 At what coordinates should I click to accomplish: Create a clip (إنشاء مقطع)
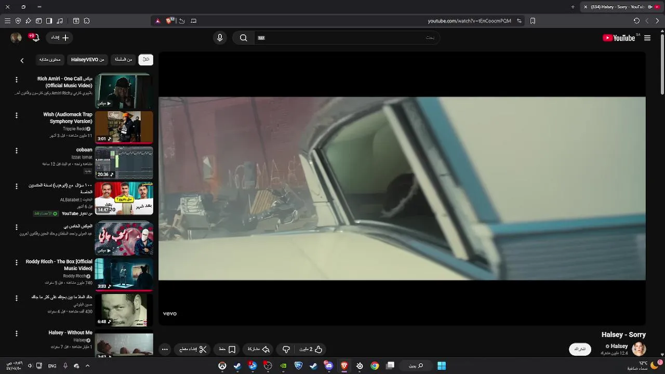point(193,349)
